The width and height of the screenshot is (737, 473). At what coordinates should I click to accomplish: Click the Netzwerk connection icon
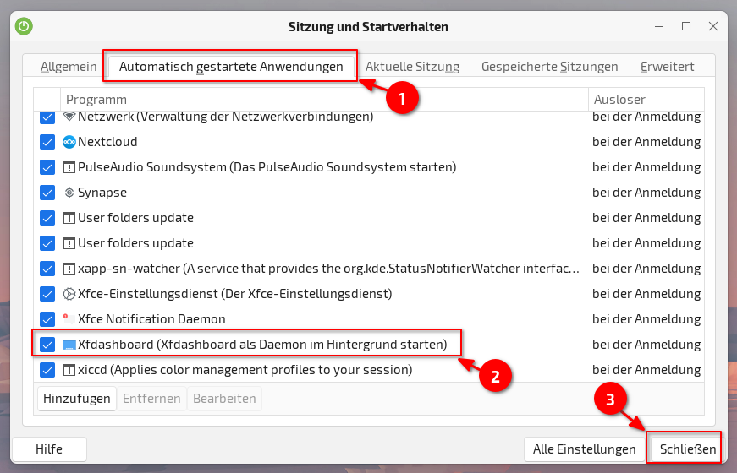pos(69,116)
